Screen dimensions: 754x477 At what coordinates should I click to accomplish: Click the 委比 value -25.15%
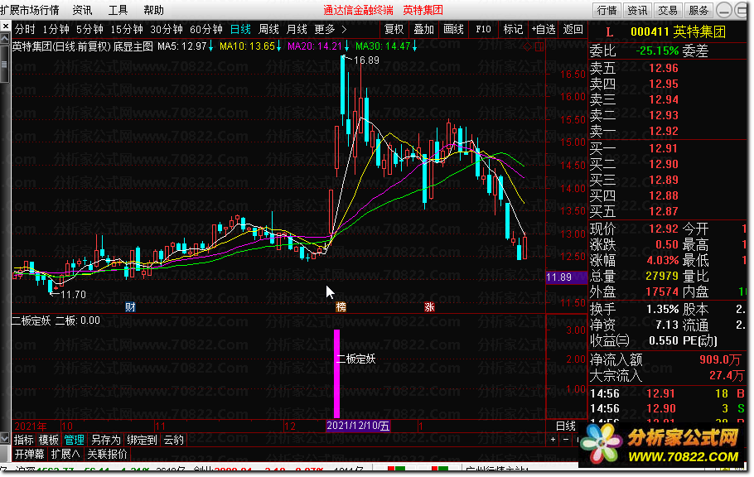(657, 51)
